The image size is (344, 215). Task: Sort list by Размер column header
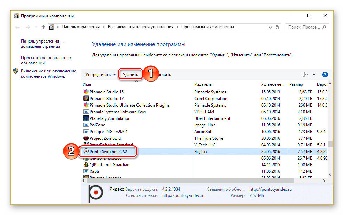point(296,84)
